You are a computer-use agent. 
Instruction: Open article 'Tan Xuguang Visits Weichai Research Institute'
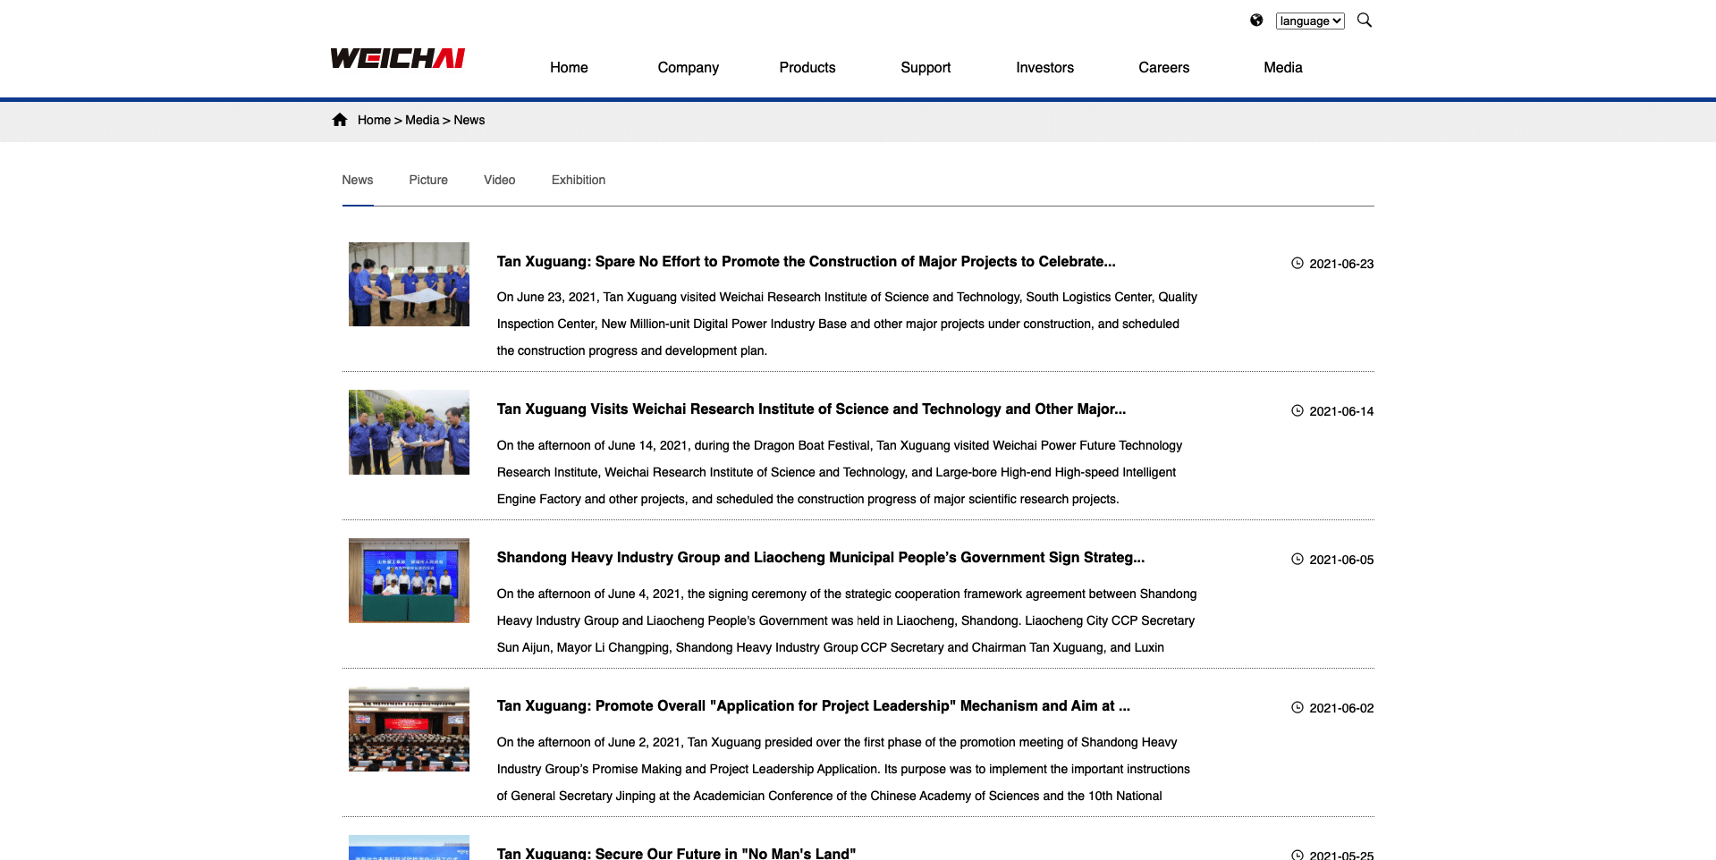(812, 409)
